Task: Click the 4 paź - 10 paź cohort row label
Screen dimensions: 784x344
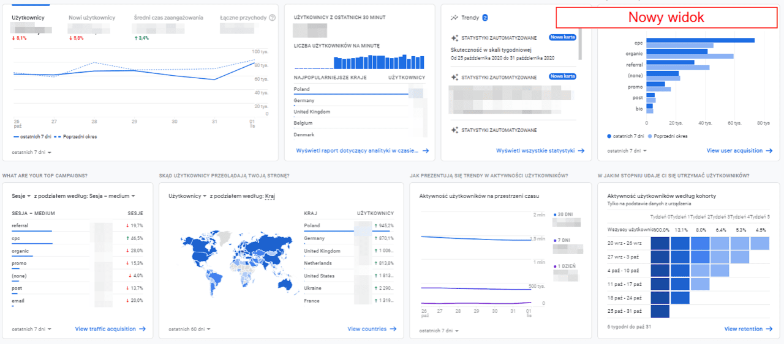Action: [x=623, y=270]
